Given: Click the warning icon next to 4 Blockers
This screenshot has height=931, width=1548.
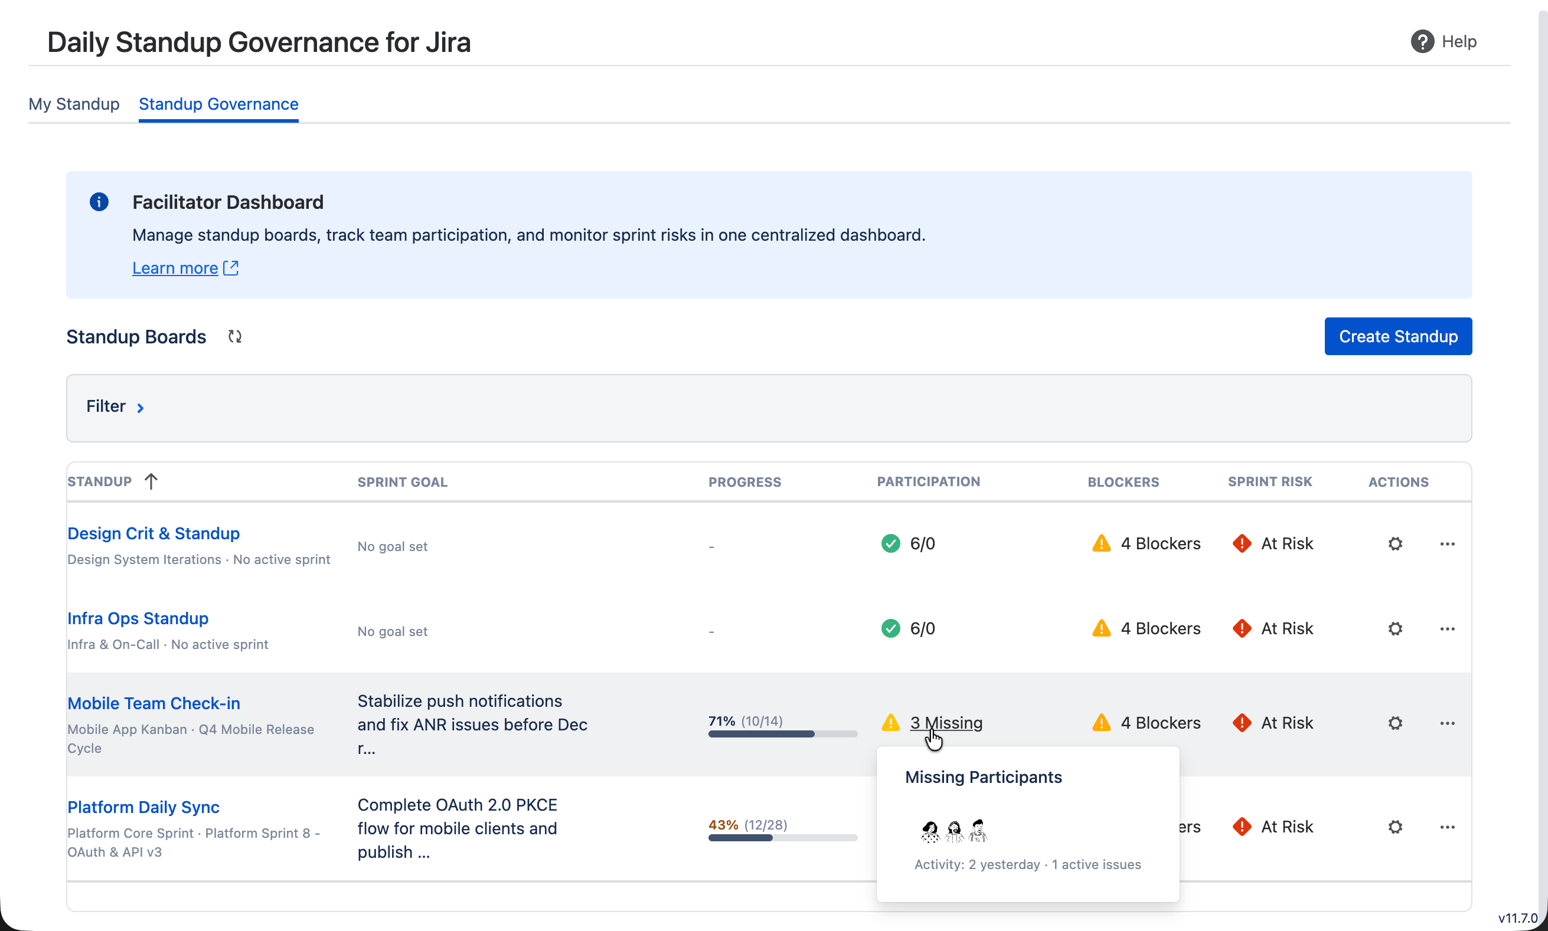Looking at the screenshot, I should 1102,543.
